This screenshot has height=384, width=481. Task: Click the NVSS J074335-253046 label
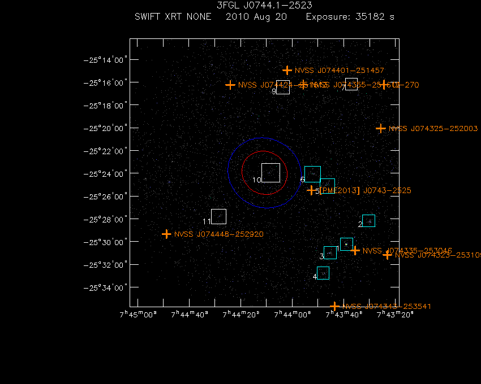point(407,251)
